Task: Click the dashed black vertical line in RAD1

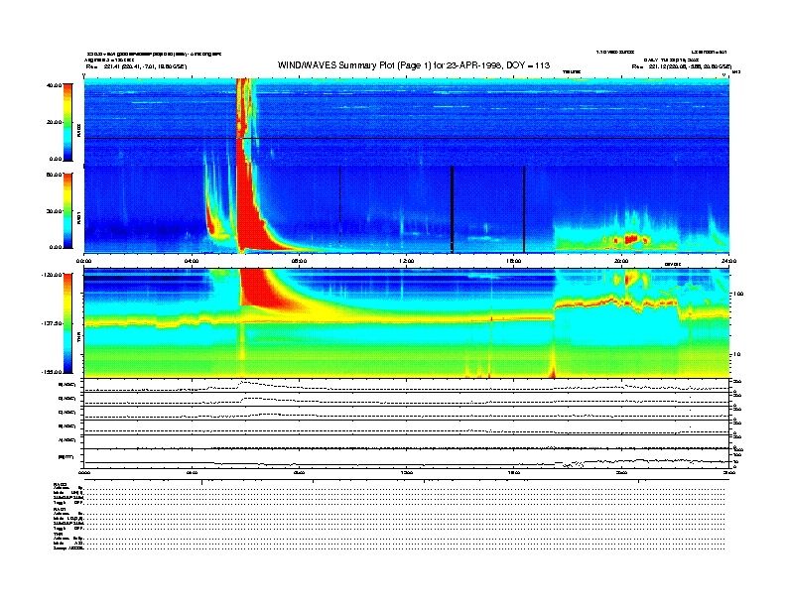Action: point(339,205)
